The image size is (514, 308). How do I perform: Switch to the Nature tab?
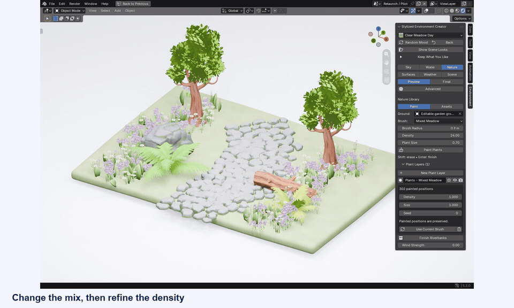pyautogui.click(x=452, y=67)
